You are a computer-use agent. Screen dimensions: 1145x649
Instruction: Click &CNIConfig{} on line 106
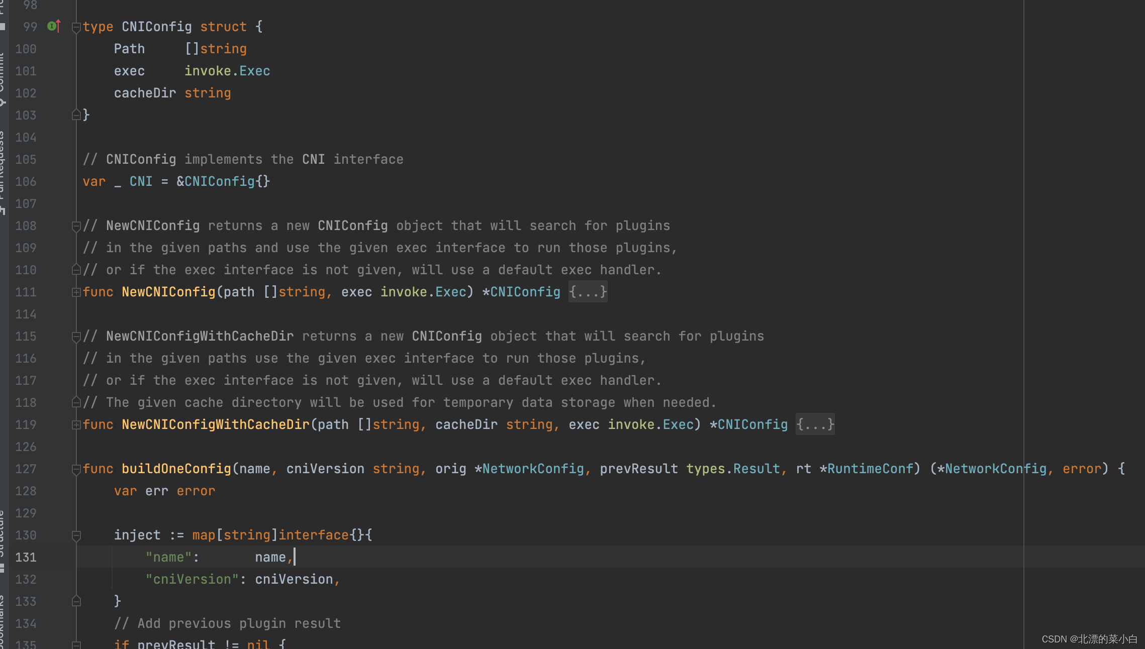[x=223, y=181]
